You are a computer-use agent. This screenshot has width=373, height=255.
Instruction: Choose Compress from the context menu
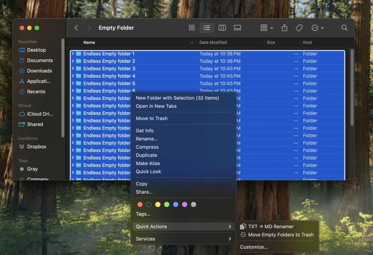(147, 147)
